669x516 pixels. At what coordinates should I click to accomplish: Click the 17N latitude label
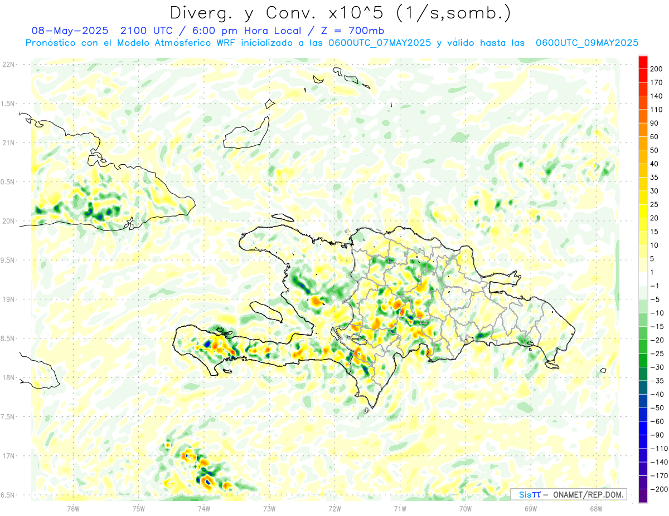[8, 456]
